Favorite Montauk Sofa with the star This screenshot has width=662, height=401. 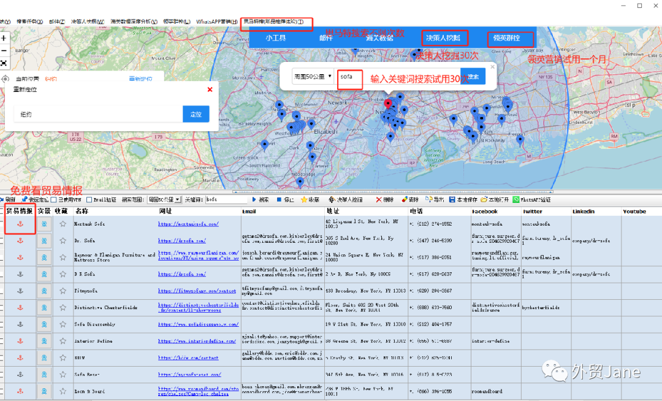point(63,224)
